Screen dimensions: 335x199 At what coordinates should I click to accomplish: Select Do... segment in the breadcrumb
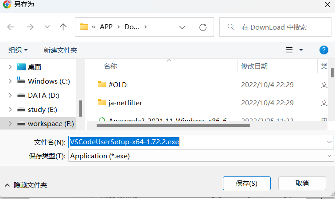[132, 27]
